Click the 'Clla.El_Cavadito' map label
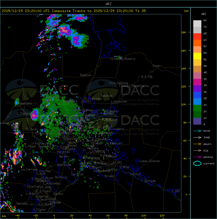217x219 pixels. [131, 86]
